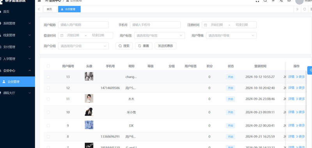Click the calendar icon in 注册时间 field
The width and height of the screenshot is (312, 148).
(206, 25)
